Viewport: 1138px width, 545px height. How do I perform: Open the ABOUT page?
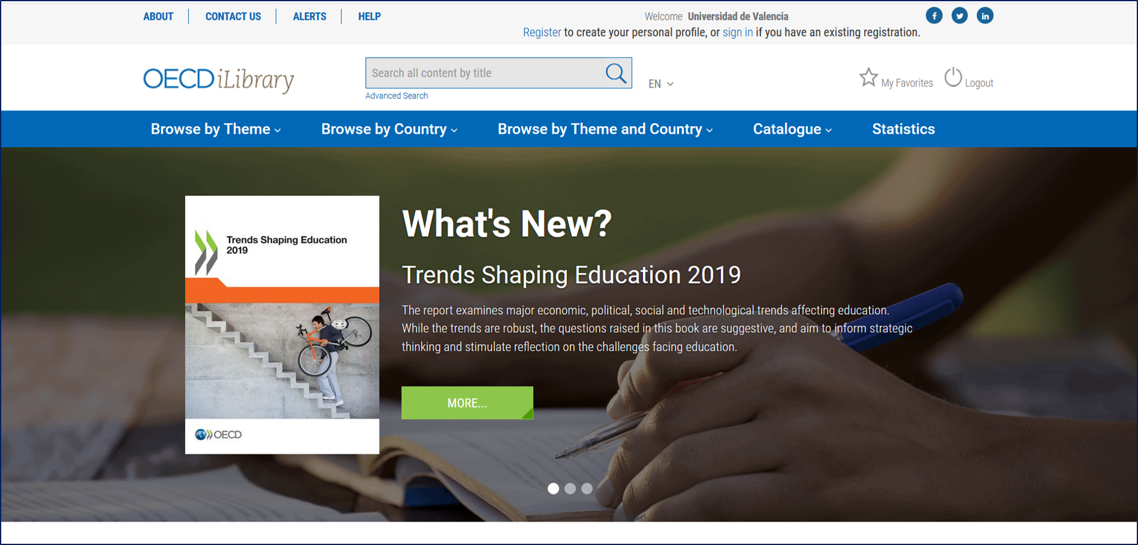(x=158, y=16)
